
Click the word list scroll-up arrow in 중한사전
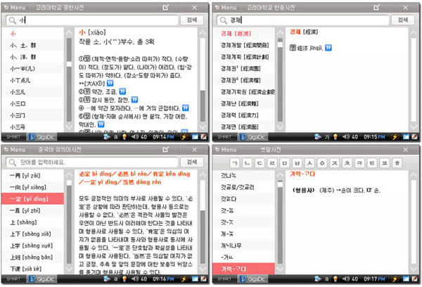(69, 33)
